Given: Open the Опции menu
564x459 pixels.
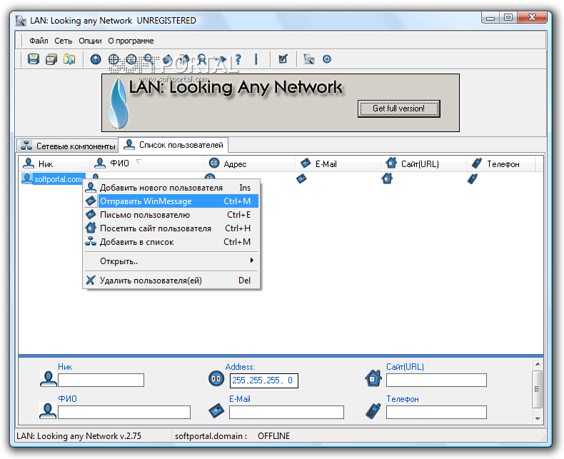Looking at the screenshot, I should point(90,41).
